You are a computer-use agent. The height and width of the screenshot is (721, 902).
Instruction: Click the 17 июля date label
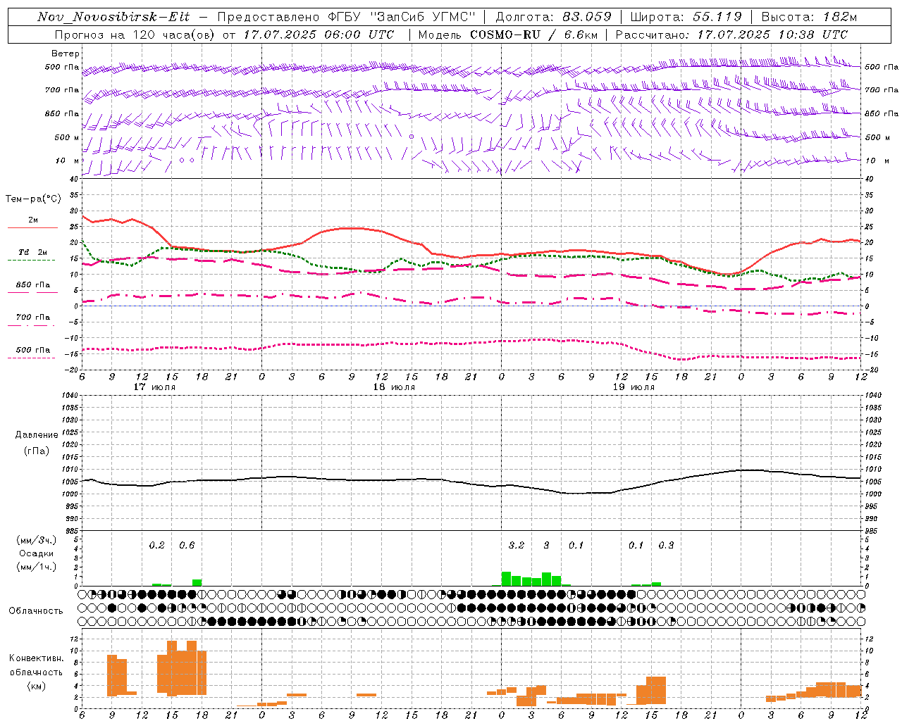coord(154,387)
